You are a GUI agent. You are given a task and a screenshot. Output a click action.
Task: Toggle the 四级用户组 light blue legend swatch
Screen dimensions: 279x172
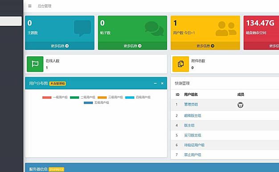[x=130, y=97]
